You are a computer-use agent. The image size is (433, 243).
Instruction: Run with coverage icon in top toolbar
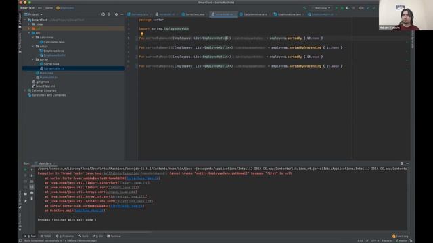point(348,8)
